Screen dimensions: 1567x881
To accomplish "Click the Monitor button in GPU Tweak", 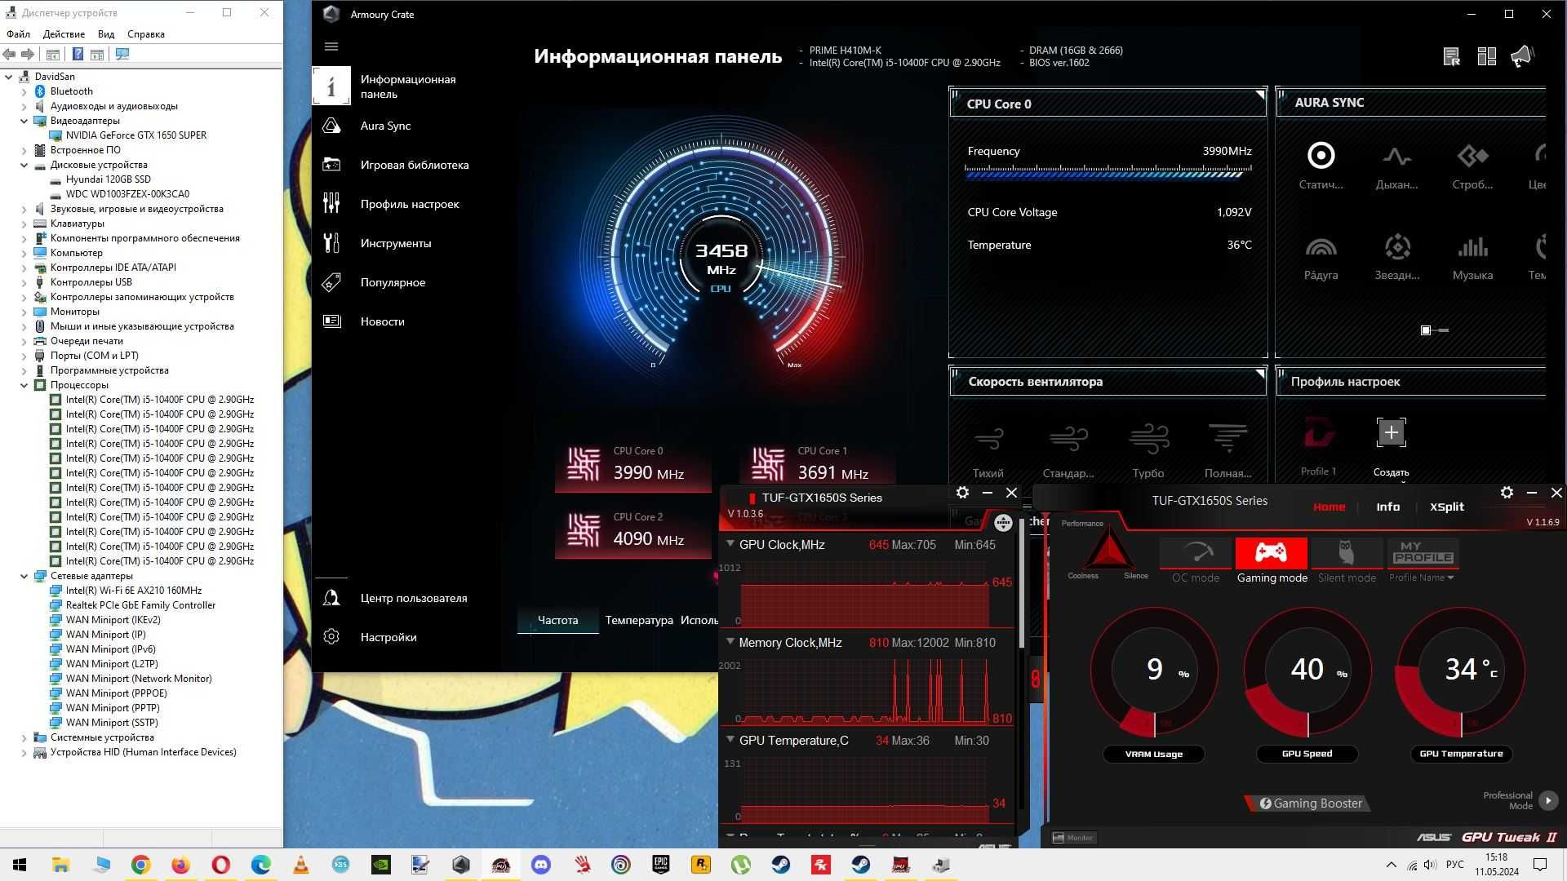I will point(1073,838).
